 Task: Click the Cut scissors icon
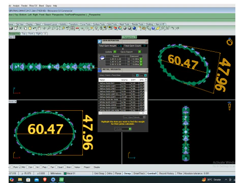click(x=20, y=28)
